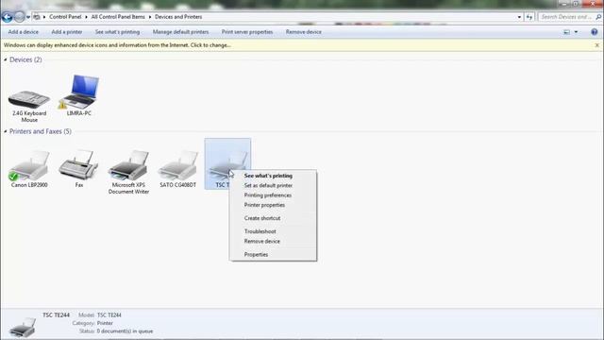604x340 pixels.
Task: Click the LIMRA-PC label text
Action: (79, 113)
